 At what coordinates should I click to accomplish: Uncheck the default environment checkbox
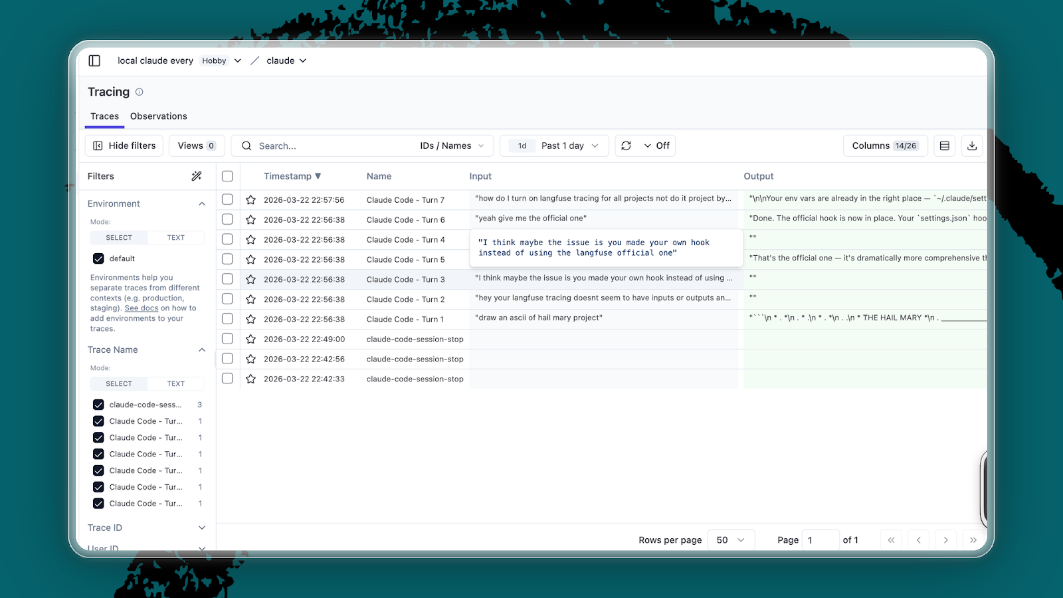[x=98, y=258]
